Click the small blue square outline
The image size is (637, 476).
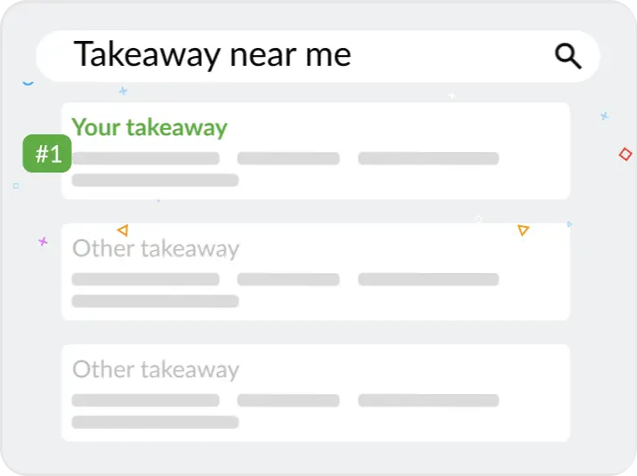click(x=16, y=186)
